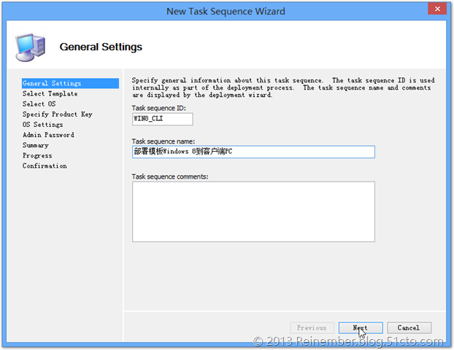The width and height of the screenshot is (454, 350).
Task: Click the Task sequence name input field
Action: 253,152
